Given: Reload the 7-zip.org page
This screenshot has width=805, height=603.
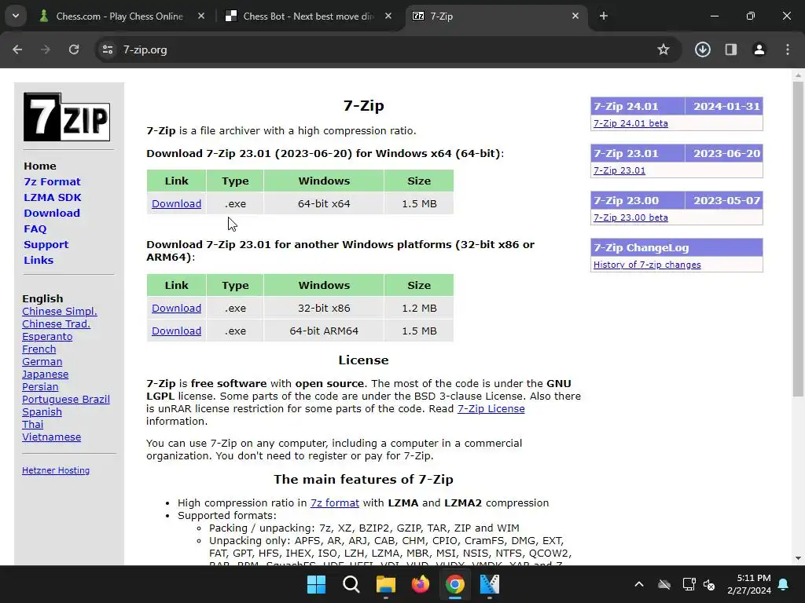Looking at the screenshot, I should click(74, 49).
